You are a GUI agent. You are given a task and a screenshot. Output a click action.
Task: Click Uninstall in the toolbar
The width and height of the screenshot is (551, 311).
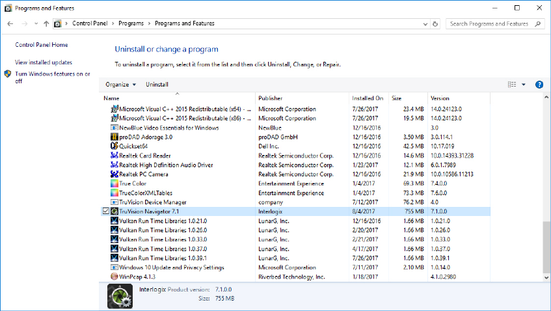[157, 85]
